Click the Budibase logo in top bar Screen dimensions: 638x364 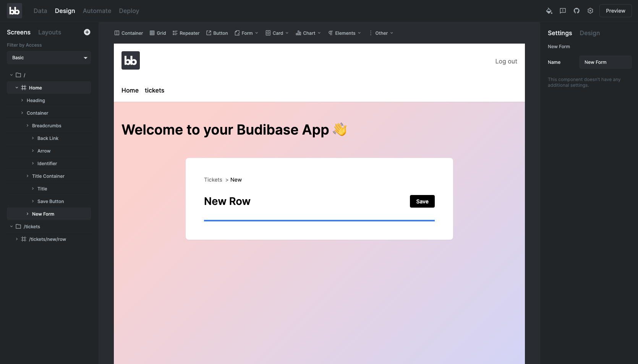click(x=15, y=11)
